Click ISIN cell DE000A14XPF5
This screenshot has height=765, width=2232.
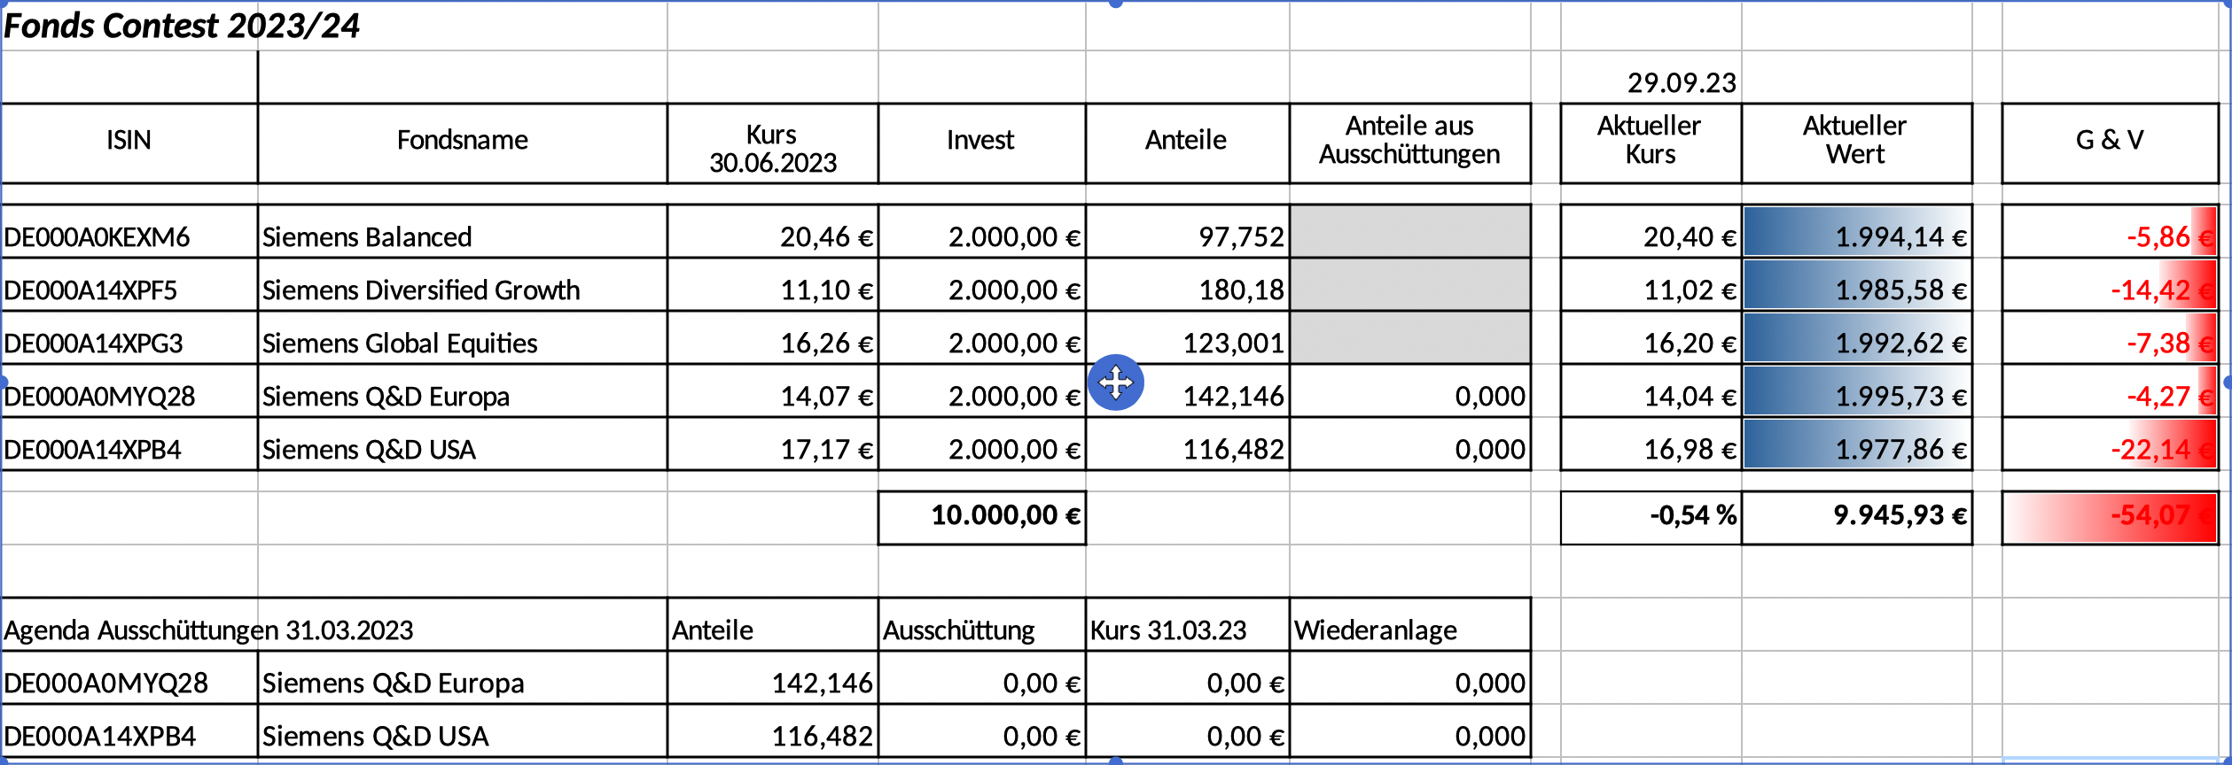pyautogui.click(x=91, y=290)
